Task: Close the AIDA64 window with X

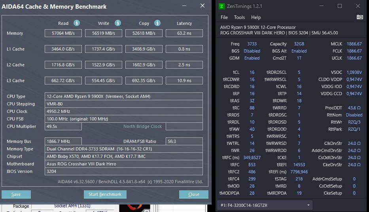Action: click(x=202, y=6)
